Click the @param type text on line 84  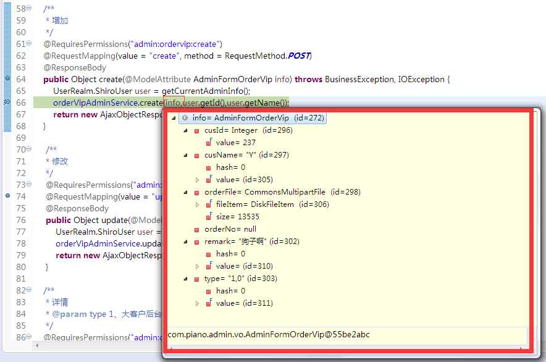click(79, 314)
